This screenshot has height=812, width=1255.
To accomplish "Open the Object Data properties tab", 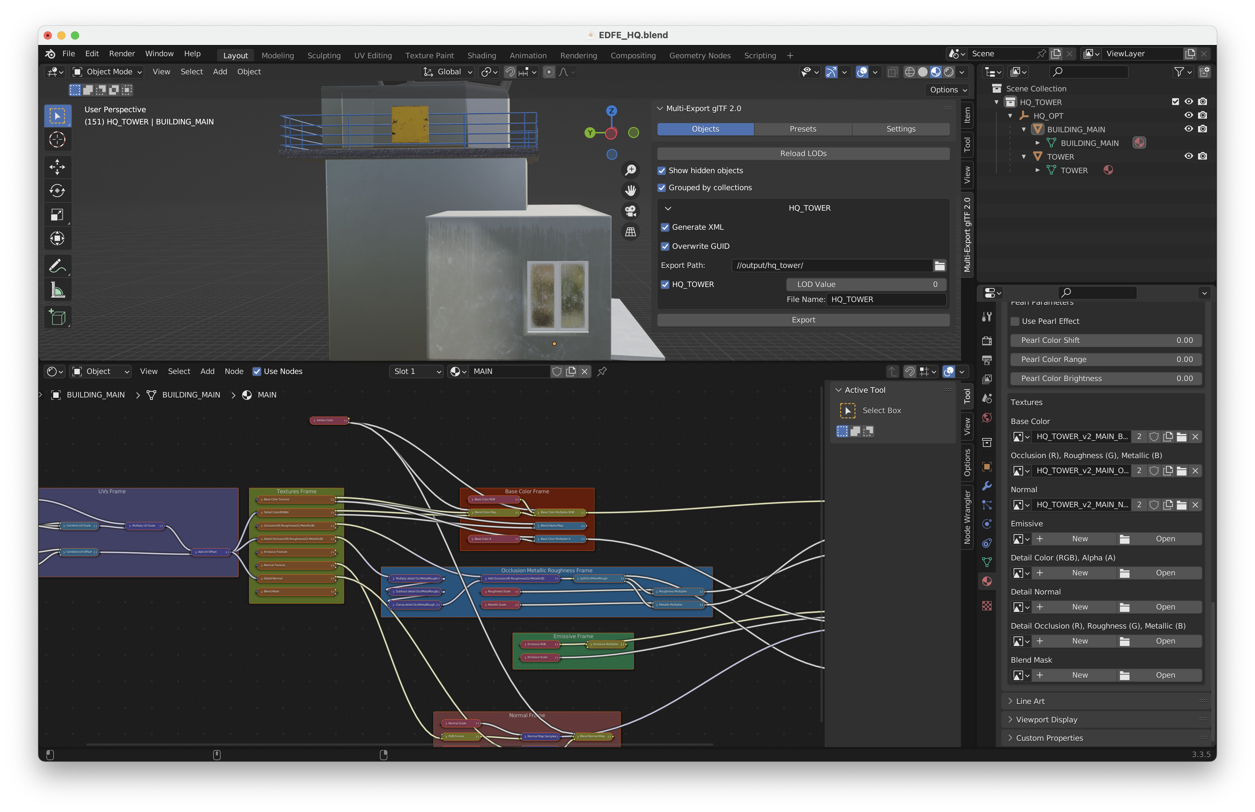I will [987, 562].
